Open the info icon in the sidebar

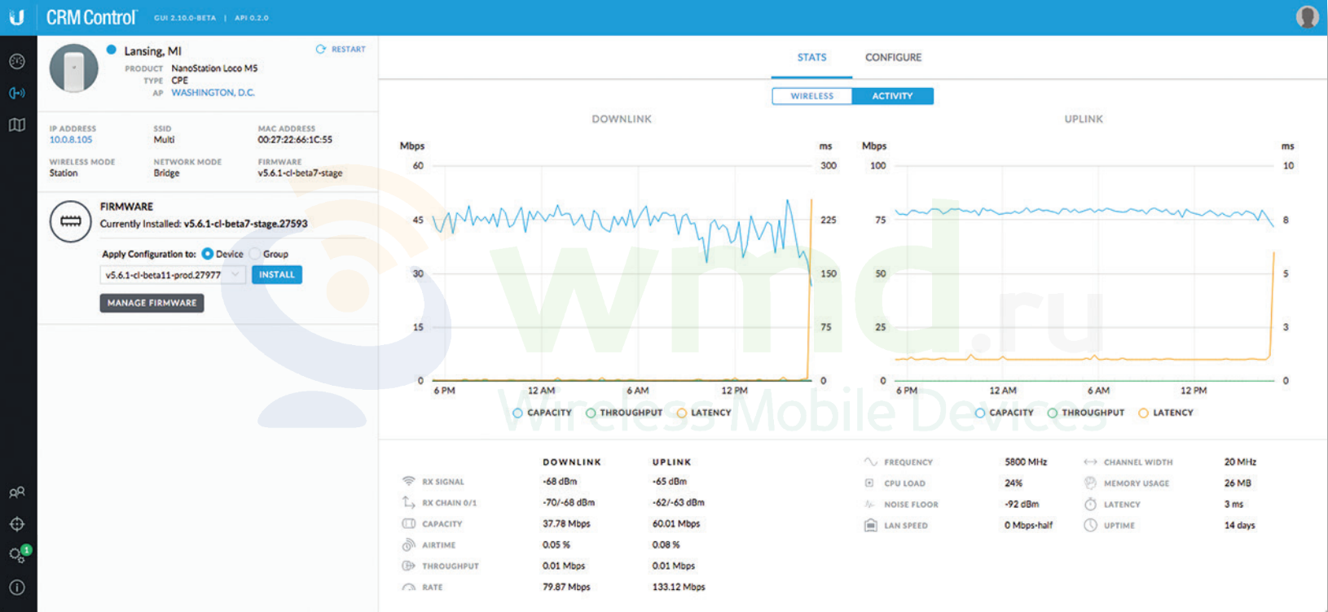point(17,587)
